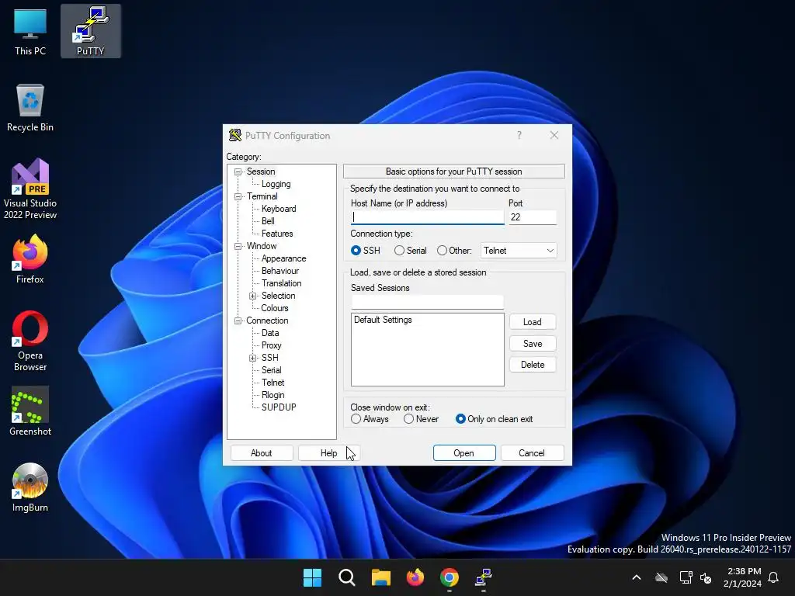The height and width of the screenshot is (596, 795).
Task: Expand the Selection tree node
Action: [252, 296]
